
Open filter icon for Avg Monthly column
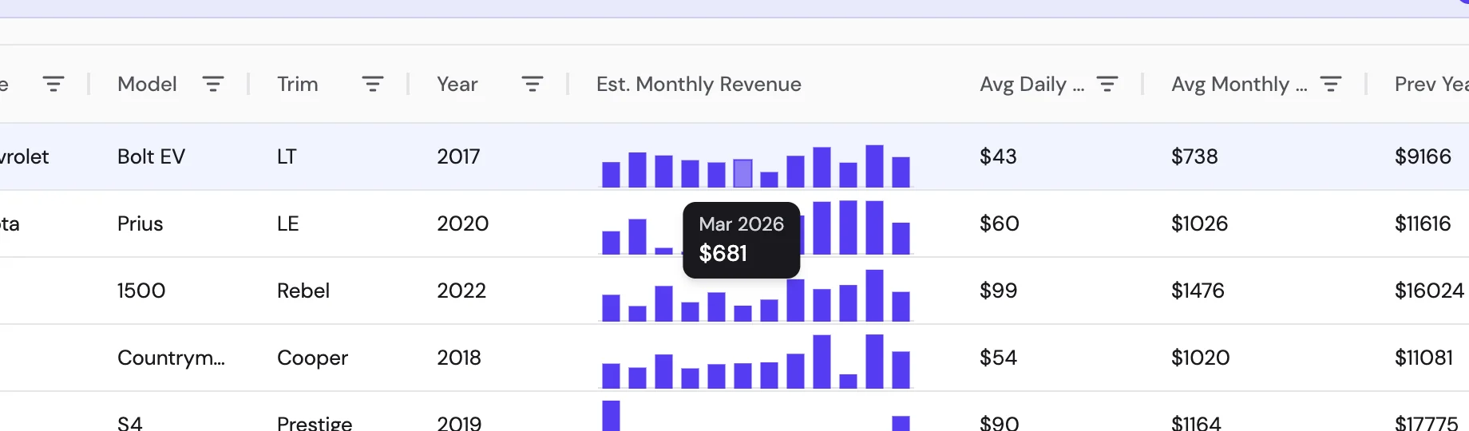(x=1331, y=84)
